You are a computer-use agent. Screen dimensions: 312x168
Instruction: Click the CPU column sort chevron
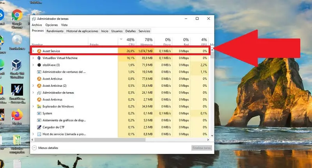pyautogui.click(x=121, y=39)
